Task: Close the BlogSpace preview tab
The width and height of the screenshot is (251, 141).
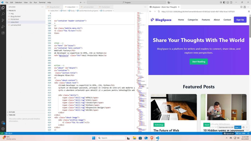Action: pos(179,7)
